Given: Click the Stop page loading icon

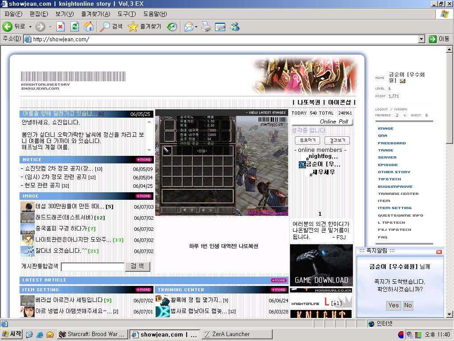Looking at the screenshot, I should pyautogui.click(x=60, y=27).
